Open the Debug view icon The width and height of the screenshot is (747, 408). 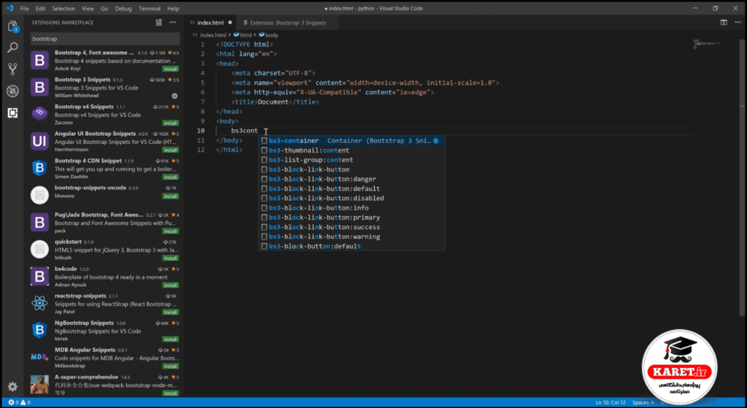point(13,91)
